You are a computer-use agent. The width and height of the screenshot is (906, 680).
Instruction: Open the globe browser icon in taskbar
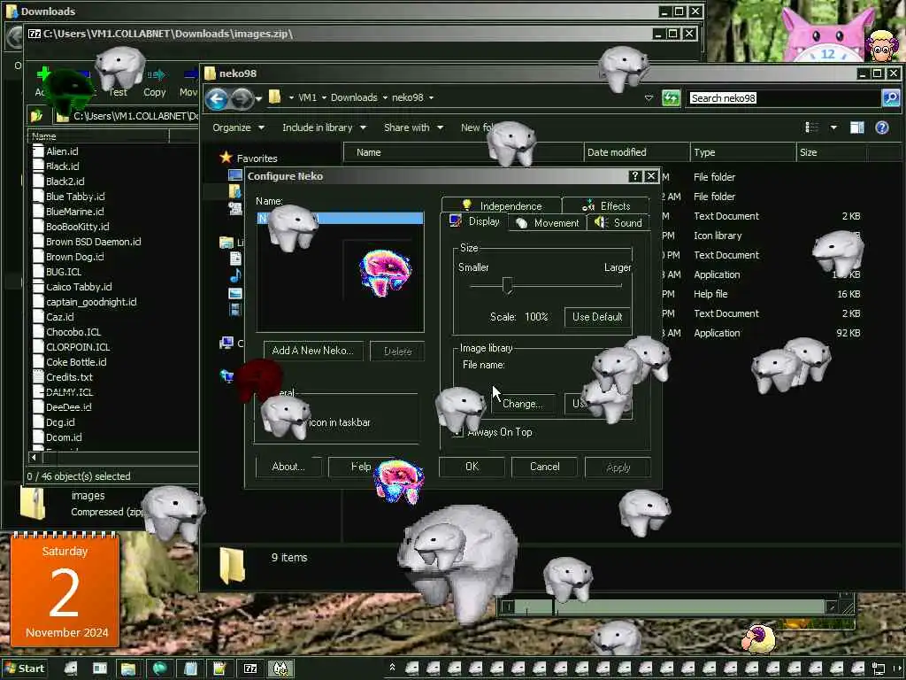(159, 668)
